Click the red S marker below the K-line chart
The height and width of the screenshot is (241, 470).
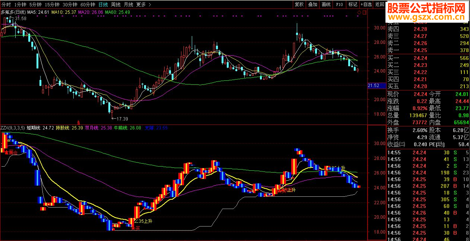(x=78, y=122)
